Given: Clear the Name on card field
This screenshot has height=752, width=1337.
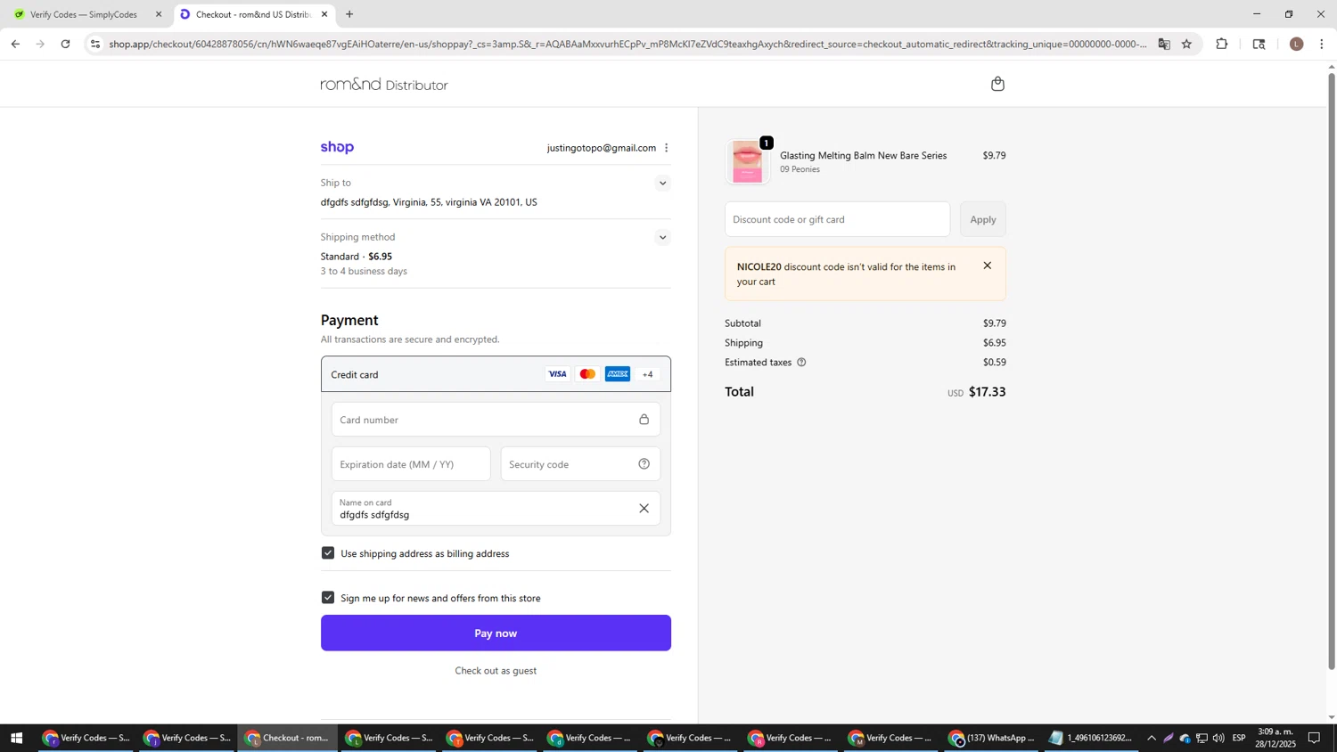Looking at the screenshot, I should pos(644,509).
